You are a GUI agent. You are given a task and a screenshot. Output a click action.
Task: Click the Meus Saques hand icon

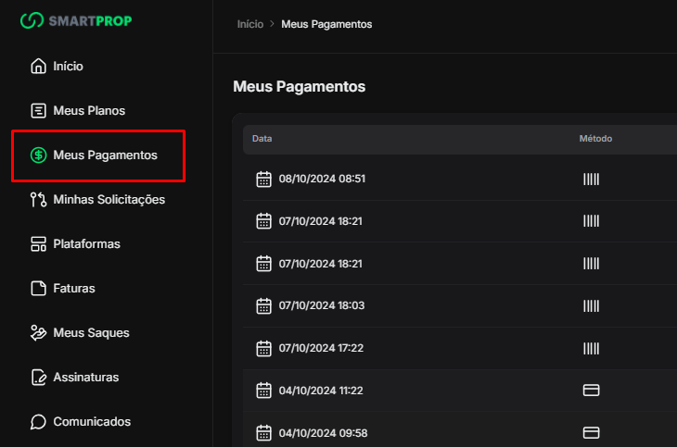[38, 333]
